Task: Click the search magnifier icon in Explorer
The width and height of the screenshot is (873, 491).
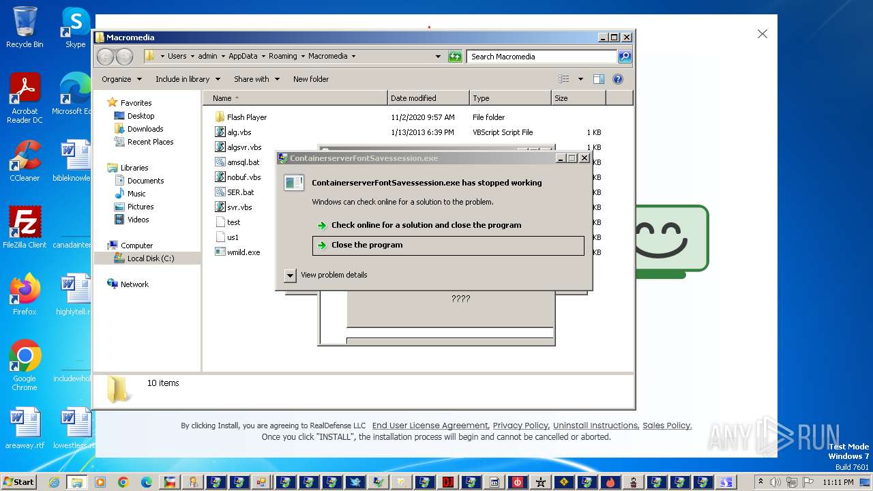Action: click(624, 57)
